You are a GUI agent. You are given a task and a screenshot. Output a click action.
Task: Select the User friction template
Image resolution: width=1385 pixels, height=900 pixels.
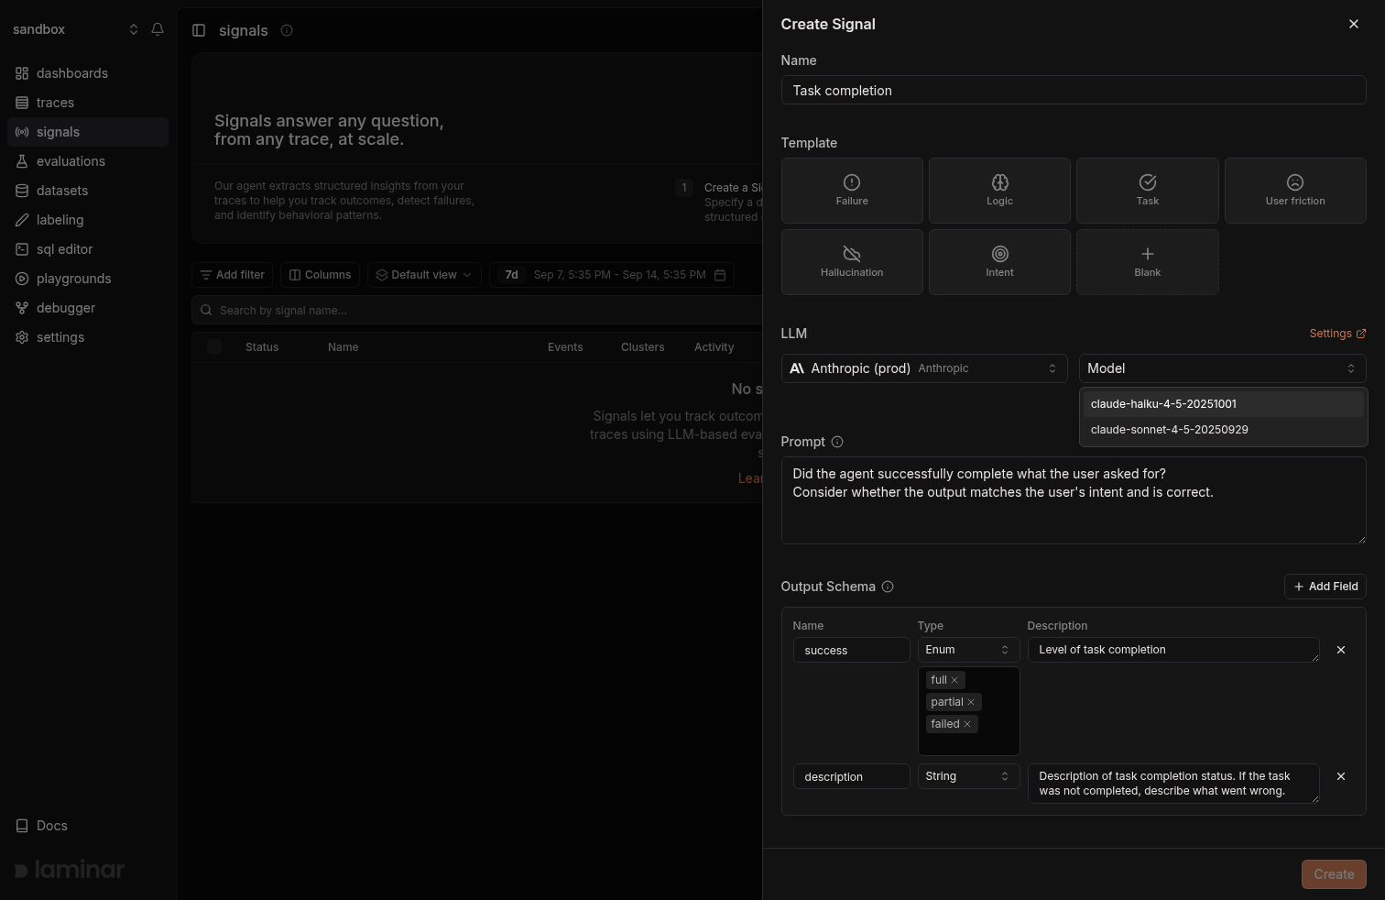[x=1295, y=191]
